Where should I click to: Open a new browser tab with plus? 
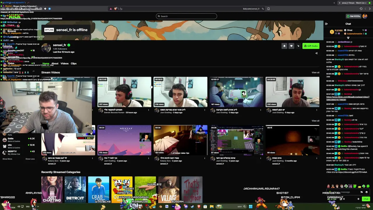[334, 3]
